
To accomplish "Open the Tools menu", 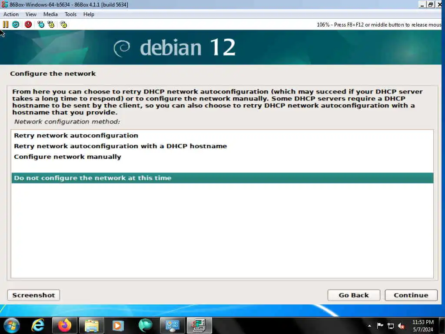I will [x=70, y=14].
